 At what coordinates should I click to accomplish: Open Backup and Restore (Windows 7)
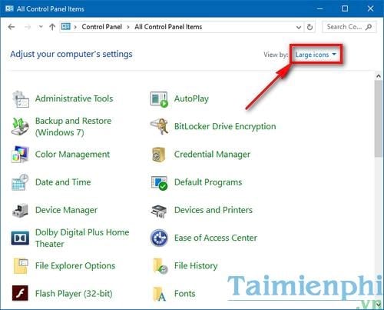tap(73, 126)
